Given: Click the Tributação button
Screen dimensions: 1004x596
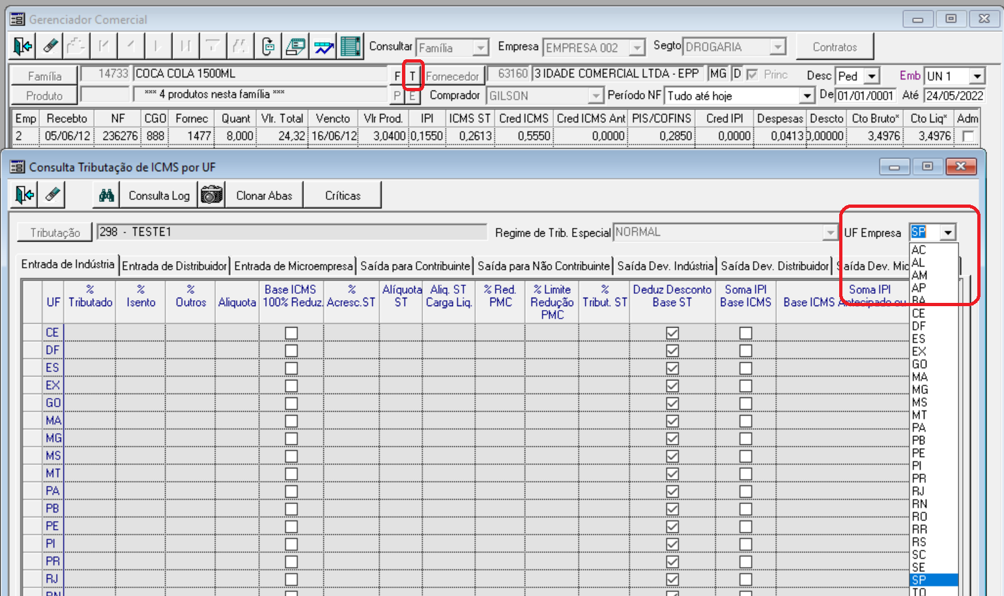Looking at the screenshot, I should (x=55, y=232).
